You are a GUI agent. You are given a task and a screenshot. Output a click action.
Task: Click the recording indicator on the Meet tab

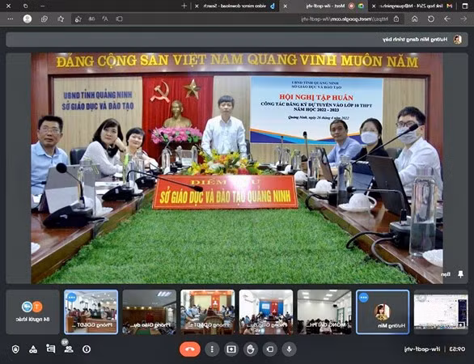coord(351,6)
